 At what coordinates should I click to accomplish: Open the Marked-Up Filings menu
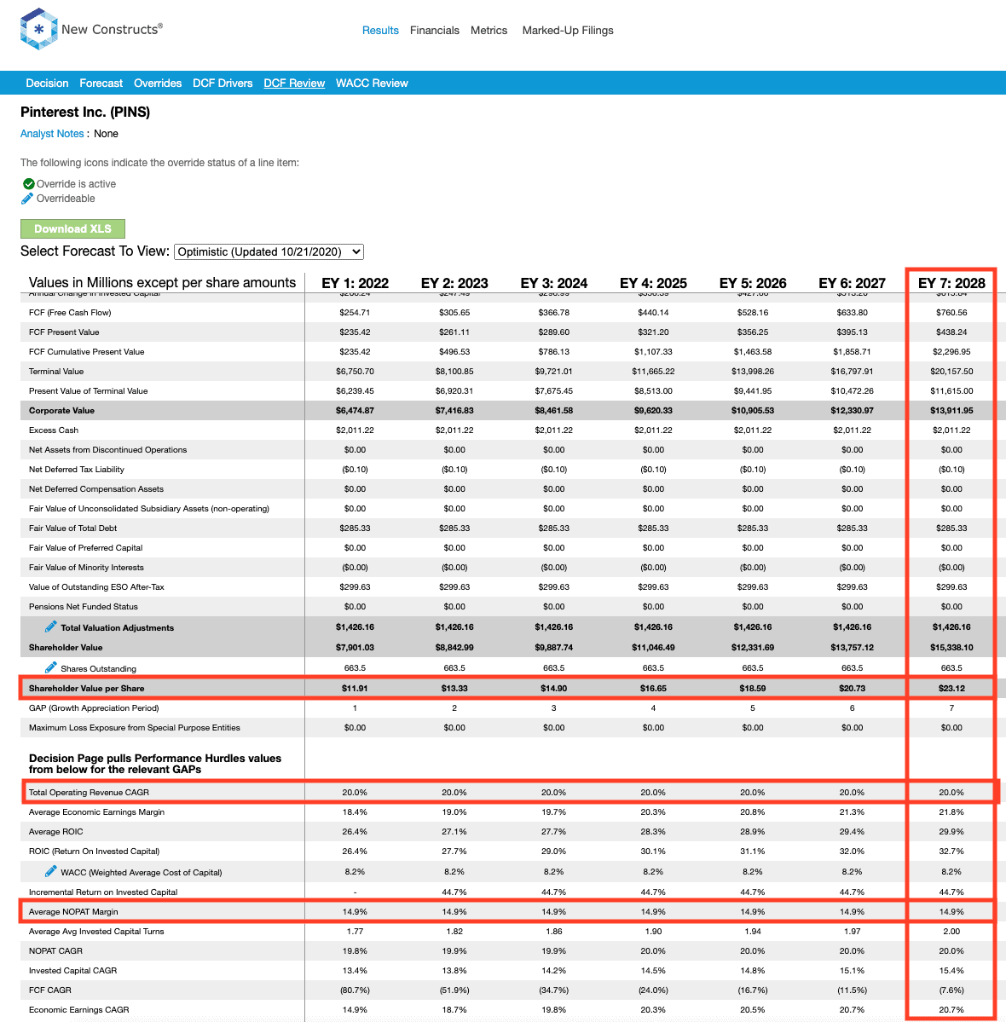568,30
